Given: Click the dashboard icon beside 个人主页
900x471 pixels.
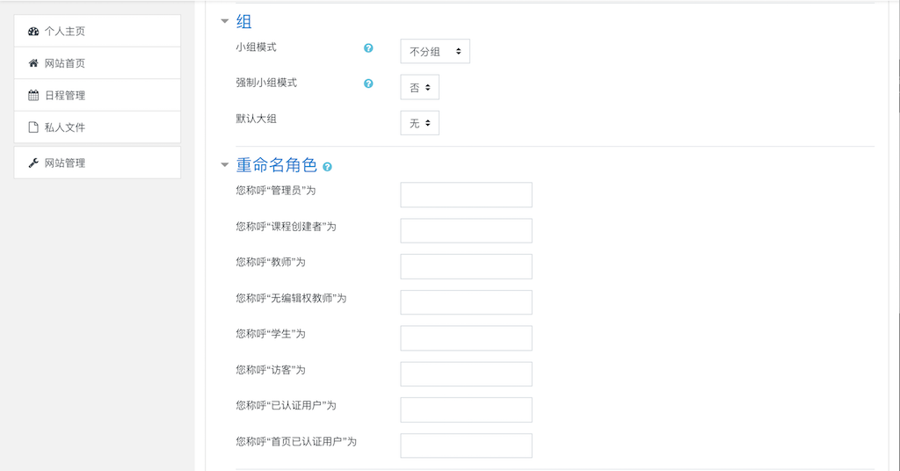Looking at the screenshot, I should coord(33,32).
